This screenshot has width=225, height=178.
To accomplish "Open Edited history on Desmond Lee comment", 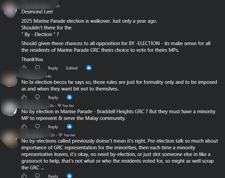I will 72,68.
